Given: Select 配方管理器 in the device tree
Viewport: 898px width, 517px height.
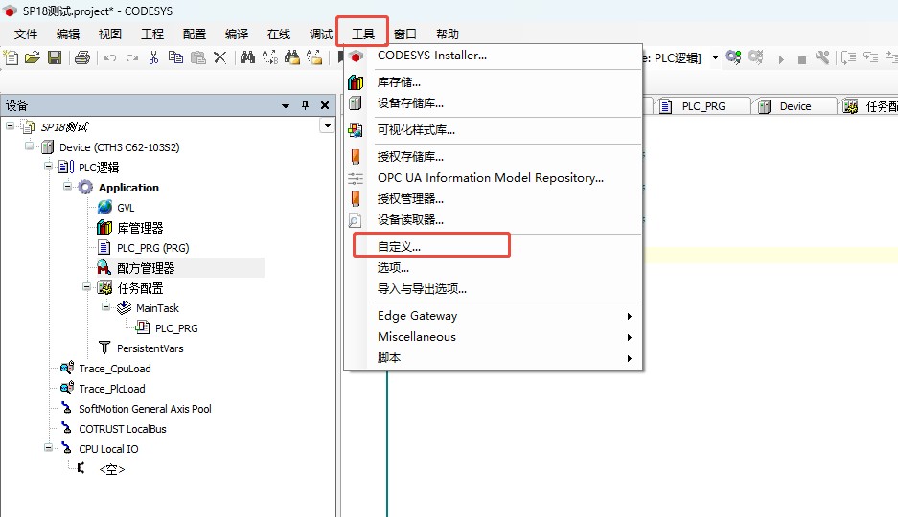Looking at the screenshot, I should [146, 268].
